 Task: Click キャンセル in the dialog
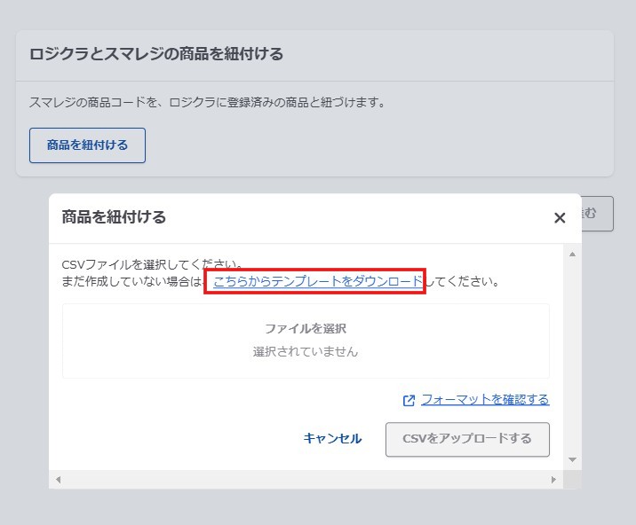332,439
